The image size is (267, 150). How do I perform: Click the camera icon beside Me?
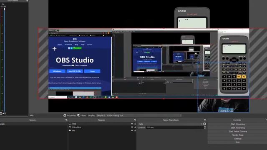(x=70, y=130)
